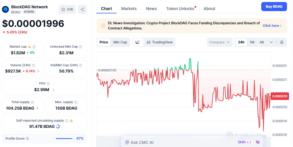Select the 24h time range
Screen dimensions: 293x147
click(x=241, y=42)
